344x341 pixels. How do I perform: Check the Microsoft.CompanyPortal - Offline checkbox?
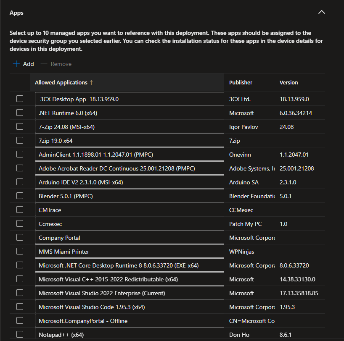(x=20, y=320)
